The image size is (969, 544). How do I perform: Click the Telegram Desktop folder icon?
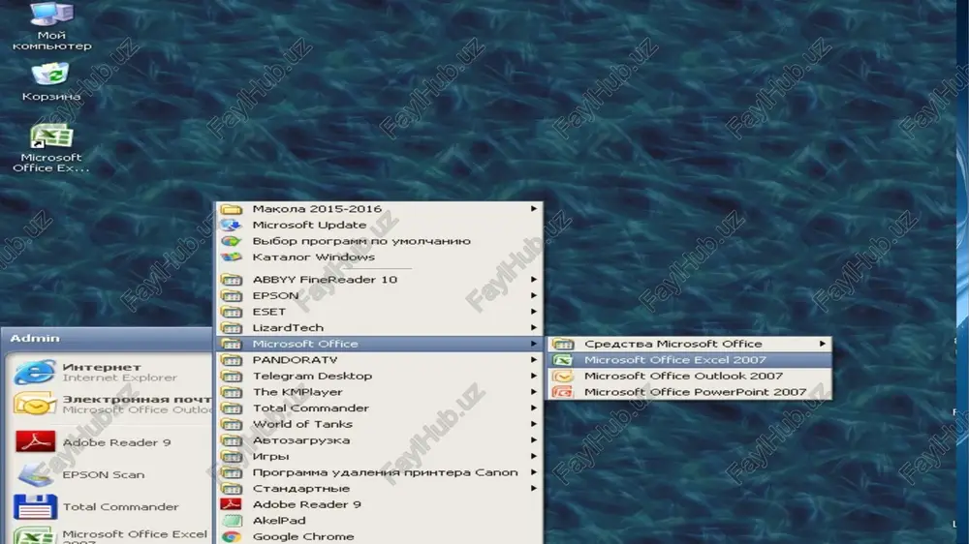pyautogui.click(x=232, y=376)
